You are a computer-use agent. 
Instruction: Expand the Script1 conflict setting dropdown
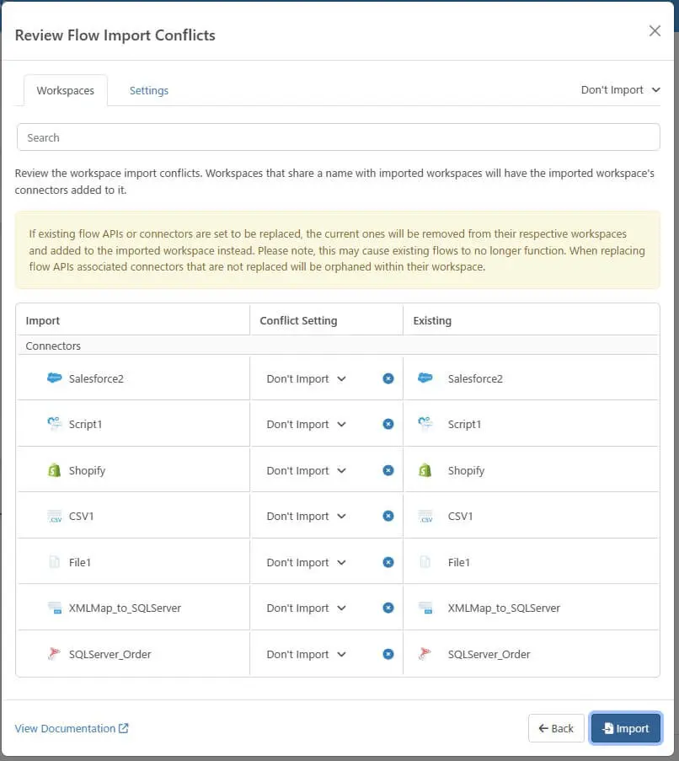coord(307,425)
